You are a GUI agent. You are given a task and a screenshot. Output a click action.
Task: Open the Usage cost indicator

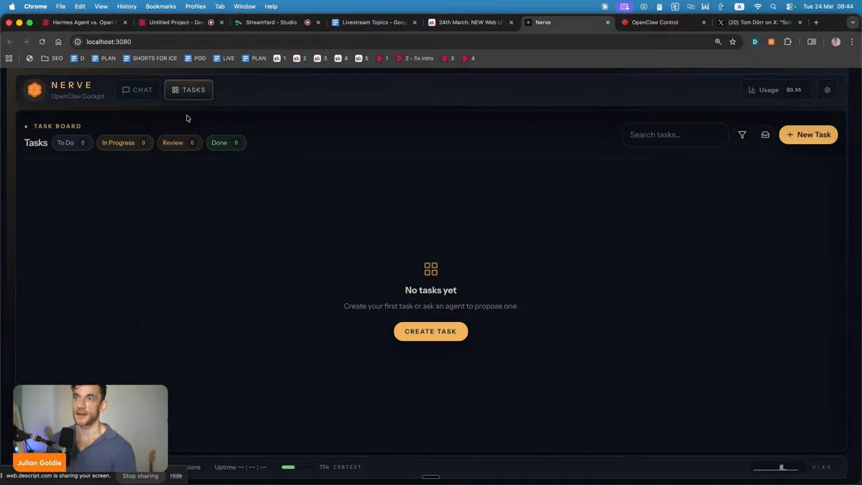[x=775, y=90]
